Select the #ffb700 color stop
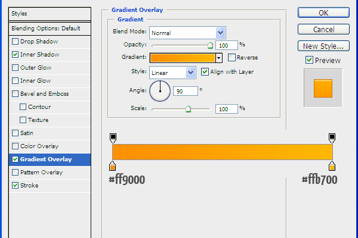Image resolution: width=358 pixels, height=238 pixels. (x=332, y=166)
